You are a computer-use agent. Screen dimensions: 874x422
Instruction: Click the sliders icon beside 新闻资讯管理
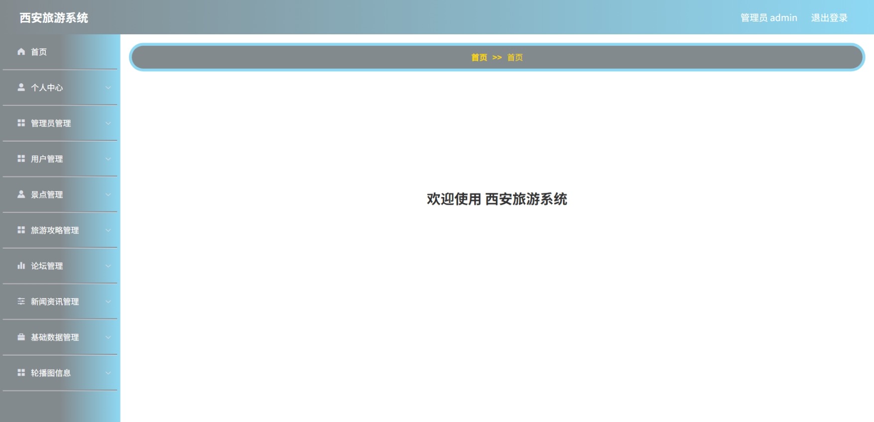[x=21, y=301]
